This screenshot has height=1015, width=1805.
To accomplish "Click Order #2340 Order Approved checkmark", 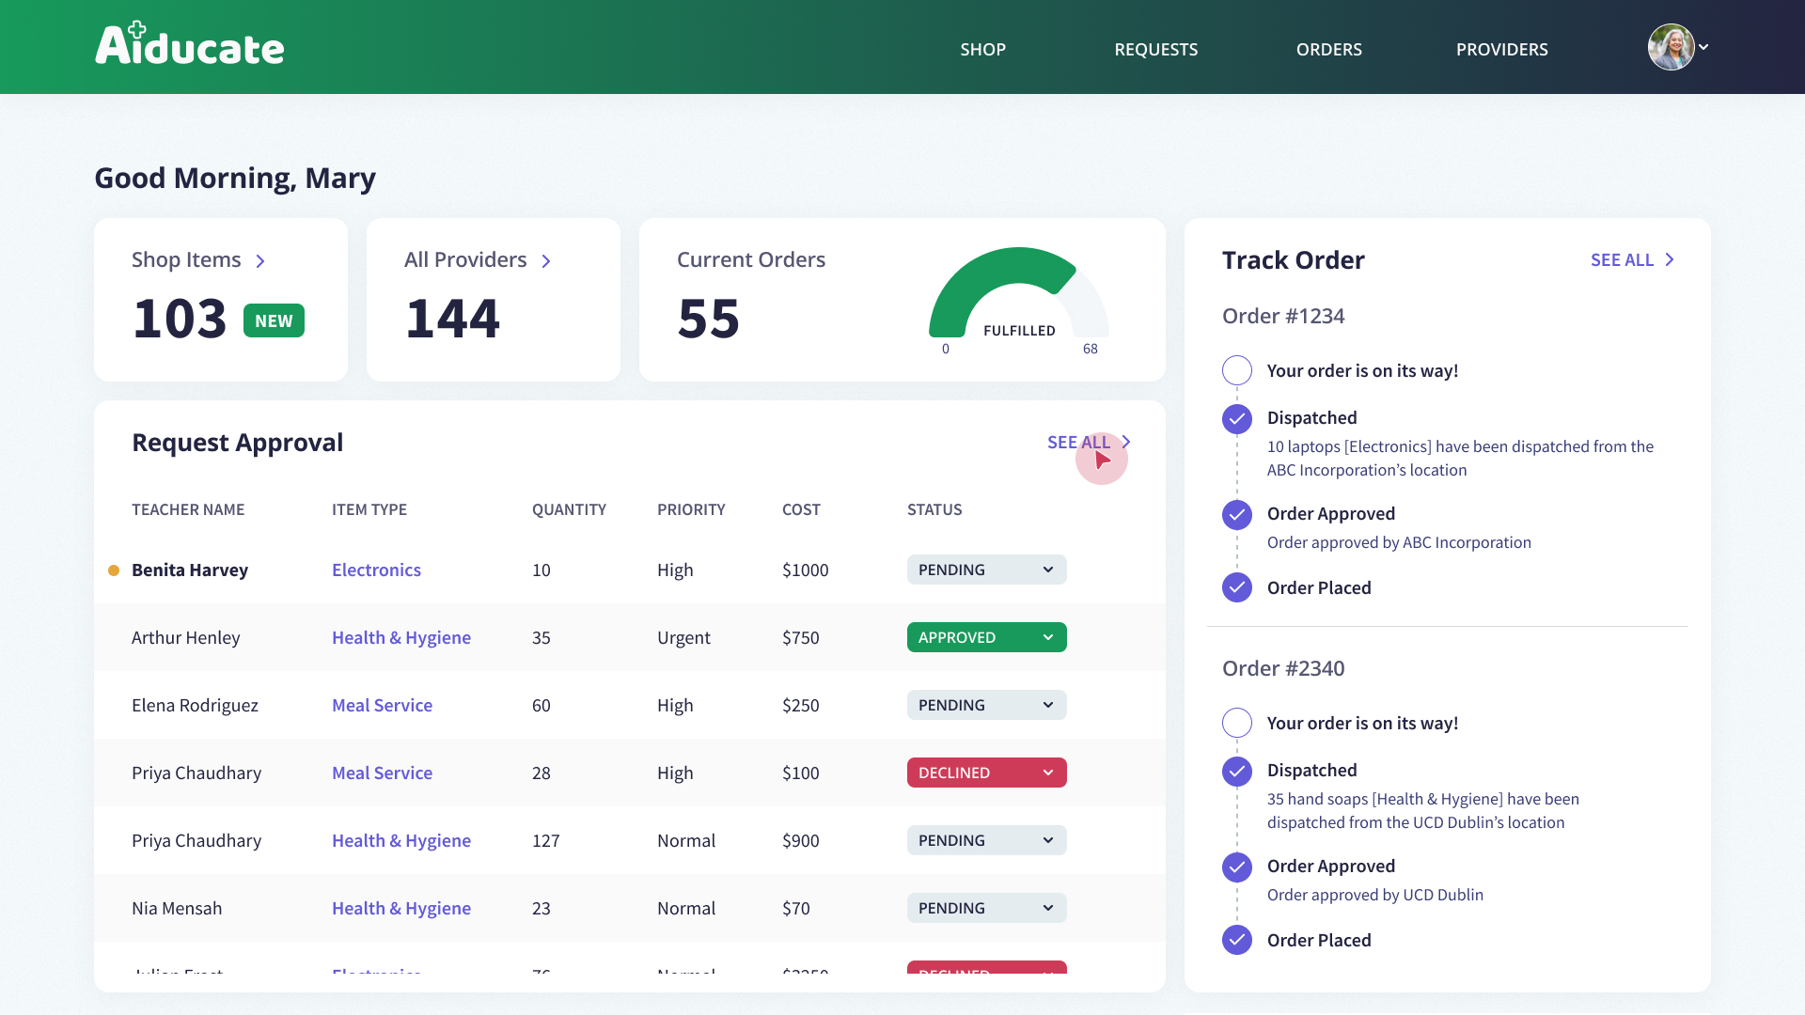I will [x=1237, y=867].
